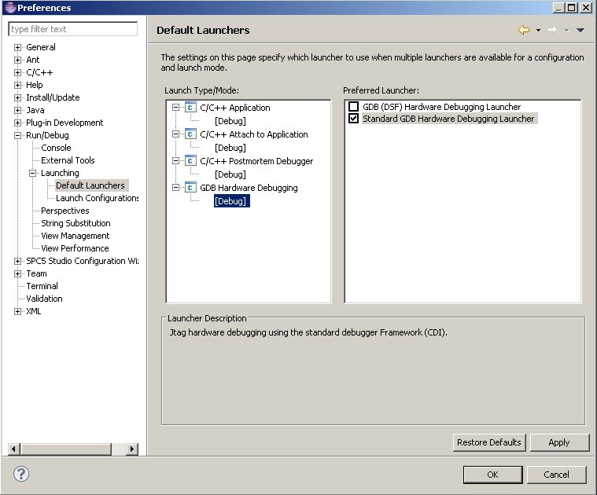Open Launch Configurations preference page
The width and height of the screenshot is (597, 495).
tap(97, 198)
